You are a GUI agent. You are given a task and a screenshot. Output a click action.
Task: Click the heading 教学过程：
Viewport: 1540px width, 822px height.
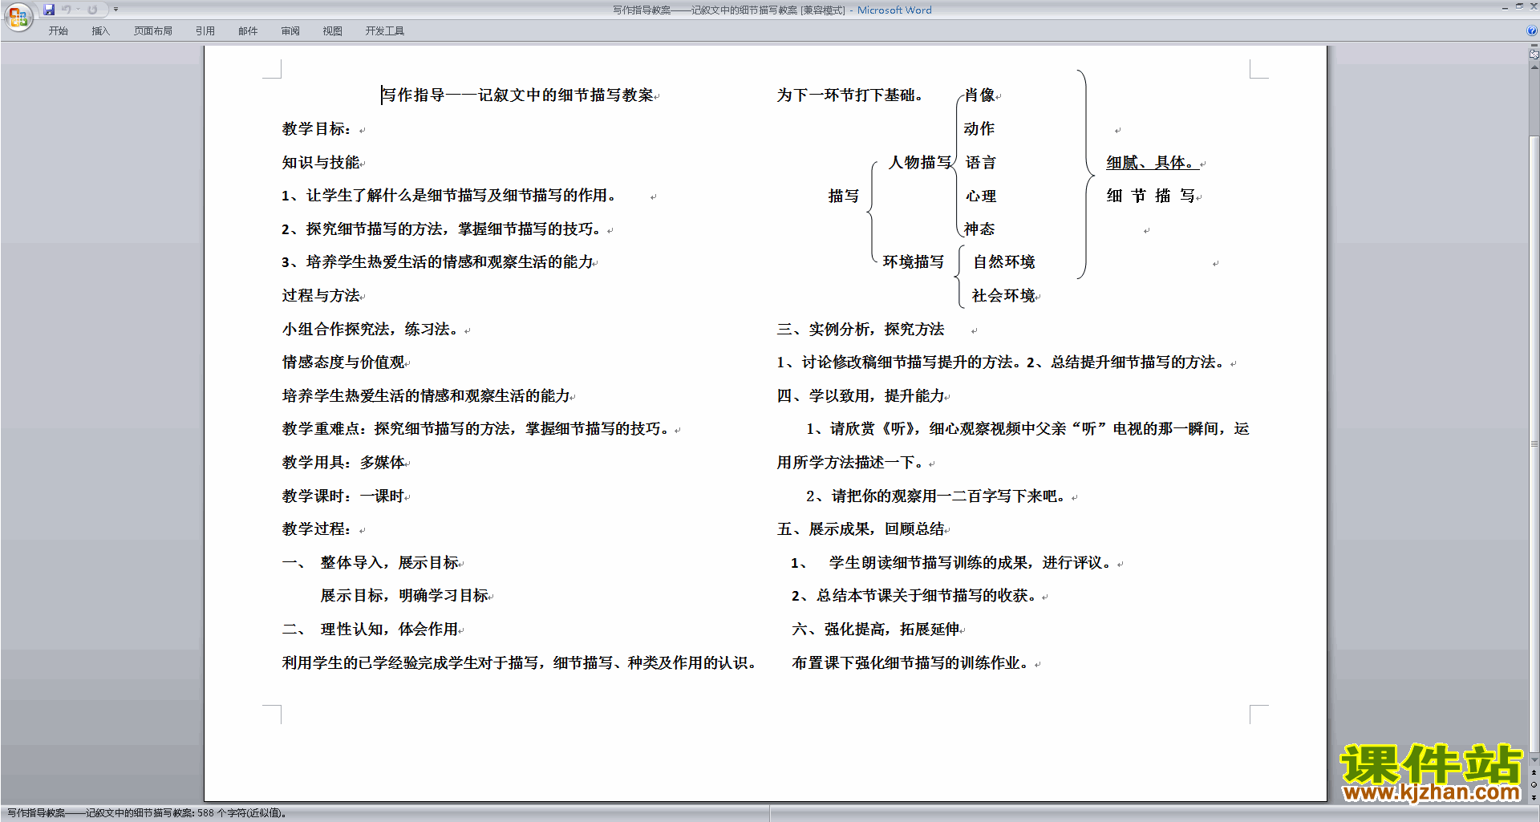click(x=317, y=529)
